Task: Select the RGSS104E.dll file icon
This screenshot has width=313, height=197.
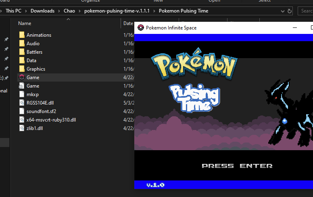Action: (21, 103)
